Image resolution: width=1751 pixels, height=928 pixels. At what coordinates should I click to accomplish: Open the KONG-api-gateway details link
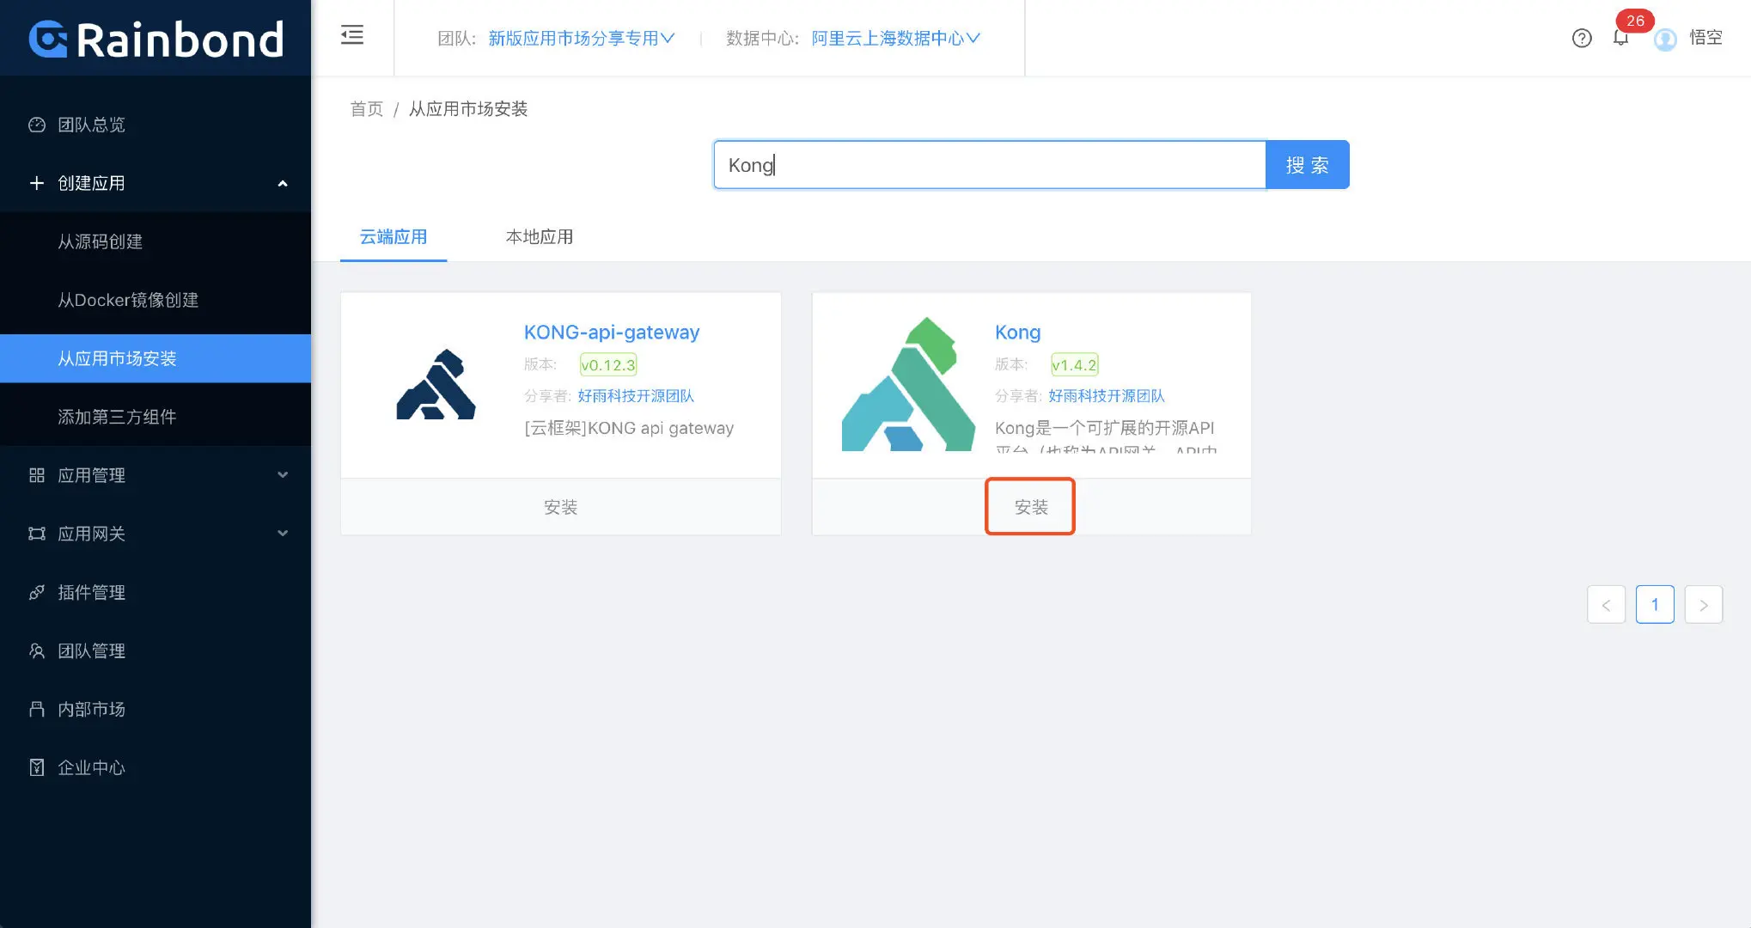(612, 332)
